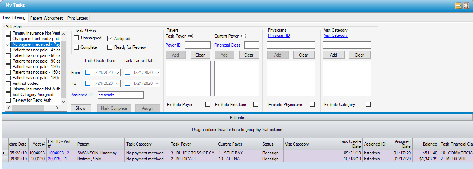Minimize the My Tasks window

tap(458, 6)
